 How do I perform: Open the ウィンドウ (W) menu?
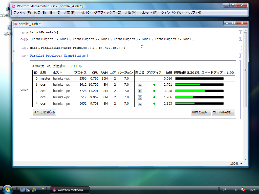172,13
